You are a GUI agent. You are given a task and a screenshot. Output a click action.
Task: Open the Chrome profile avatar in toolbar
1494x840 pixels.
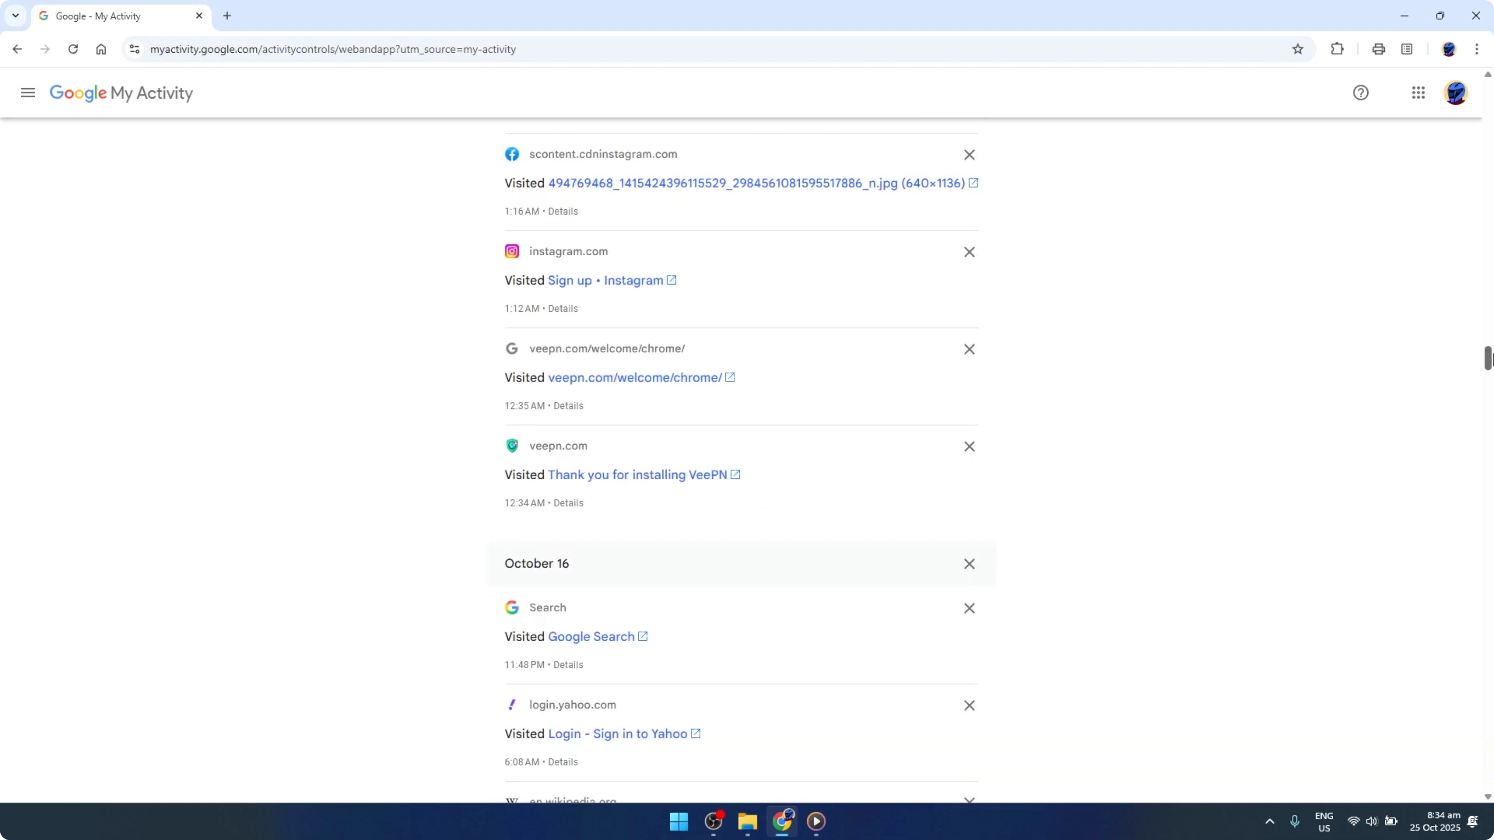tap(1449, 49)
